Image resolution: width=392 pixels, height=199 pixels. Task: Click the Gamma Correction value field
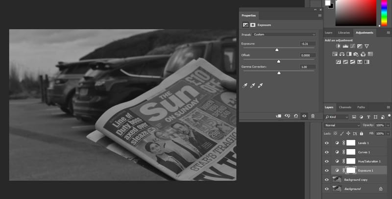click(308, 67)
